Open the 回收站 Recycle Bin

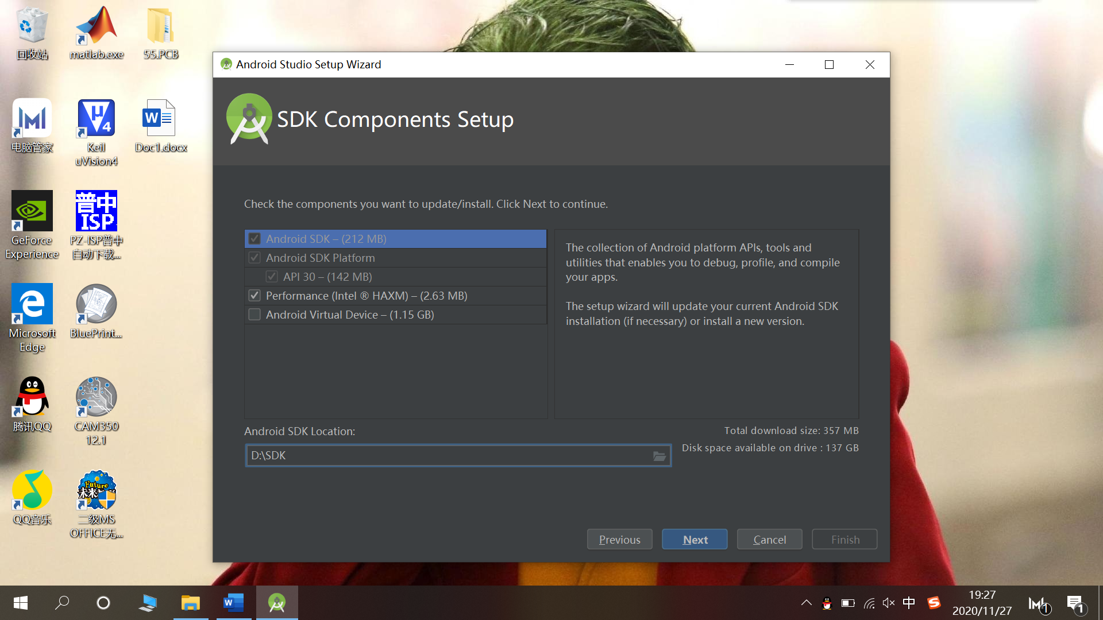pyautogui.click(x=32, y=26)
